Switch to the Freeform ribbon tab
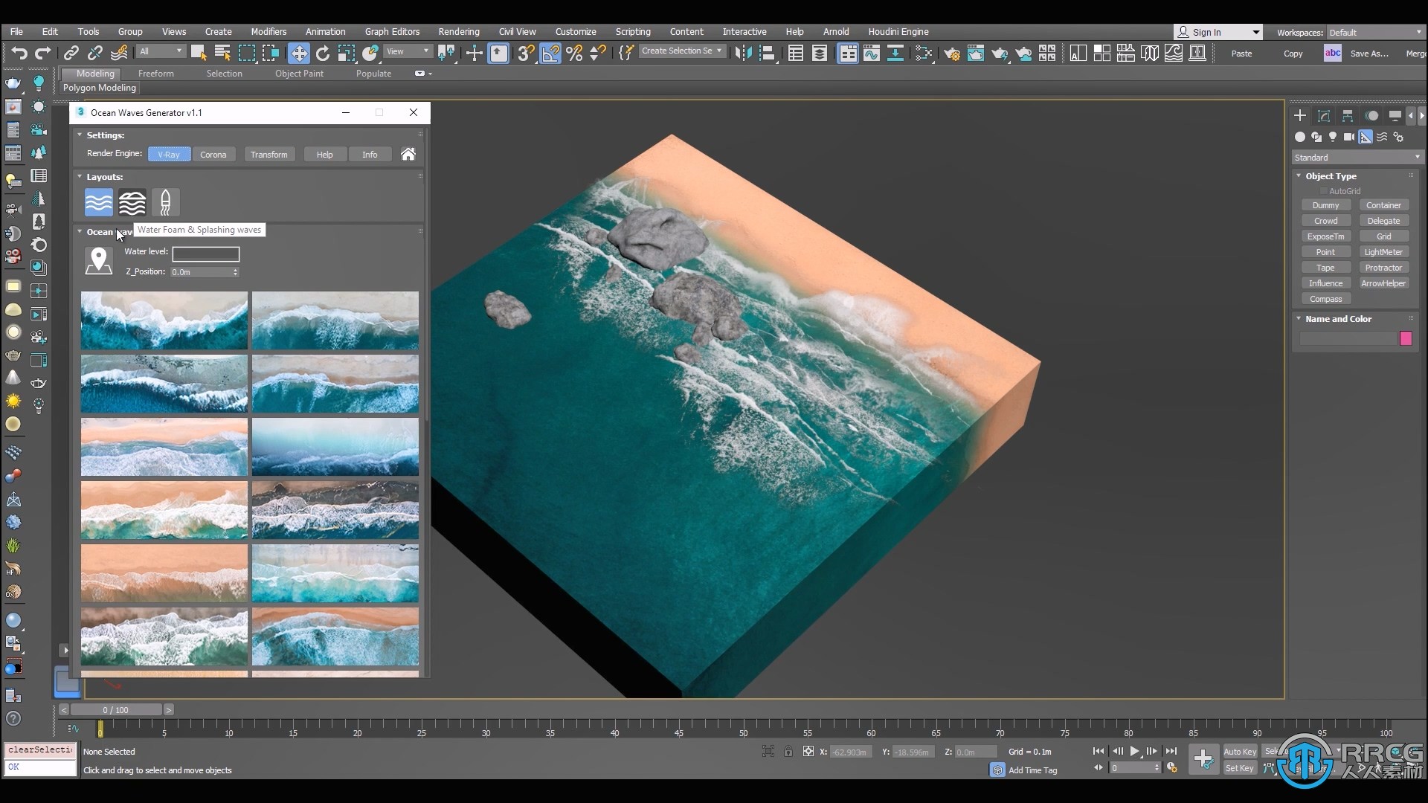This screenshot has width=1428, height=803. tap(156, 73)
